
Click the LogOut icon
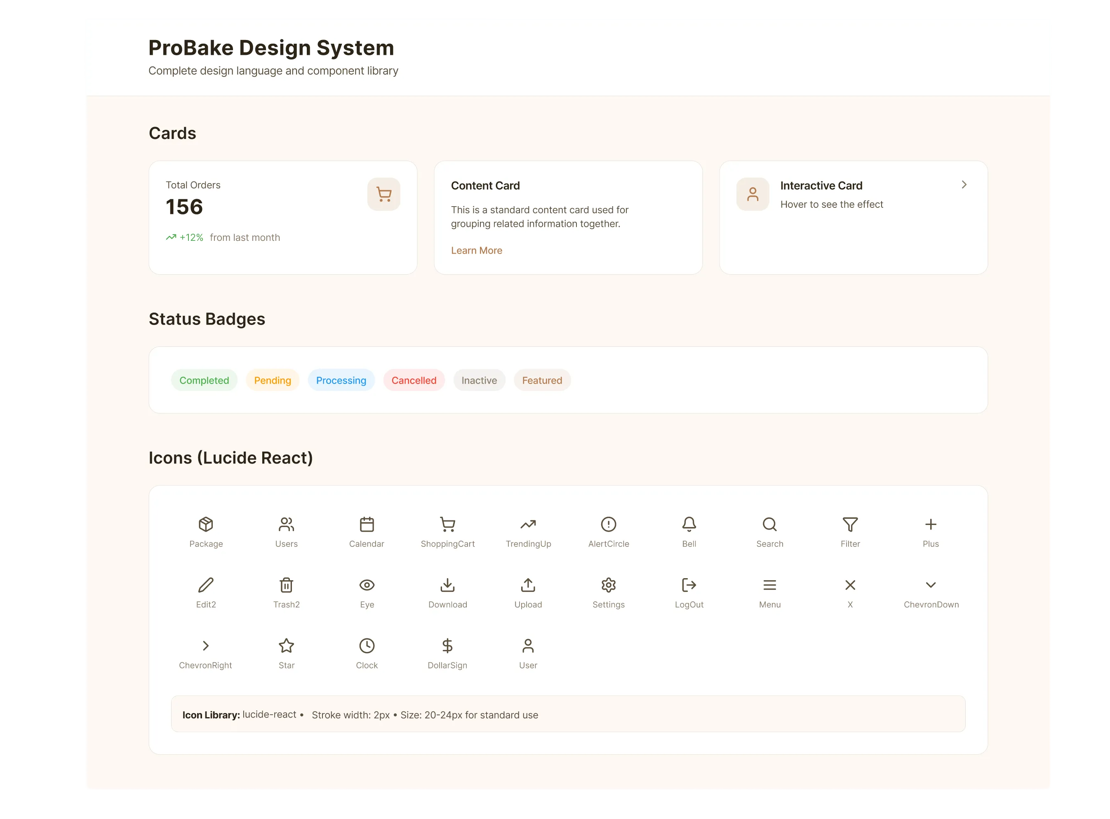tap(689, 585)
